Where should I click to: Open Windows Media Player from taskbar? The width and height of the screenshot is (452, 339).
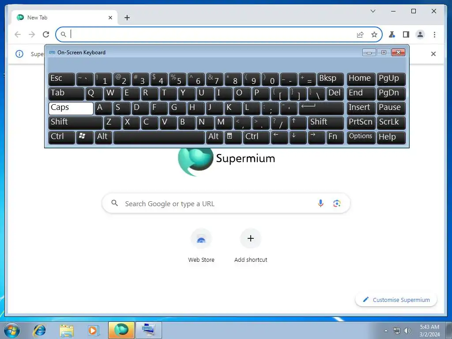coord(93,330)
